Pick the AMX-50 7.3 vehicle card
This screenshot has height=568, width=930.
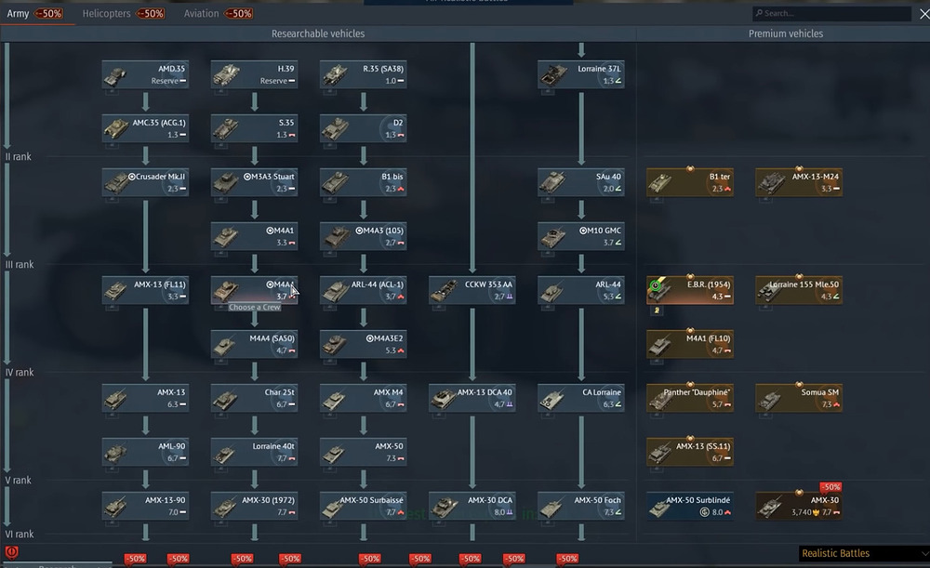[x=363, y=452]
